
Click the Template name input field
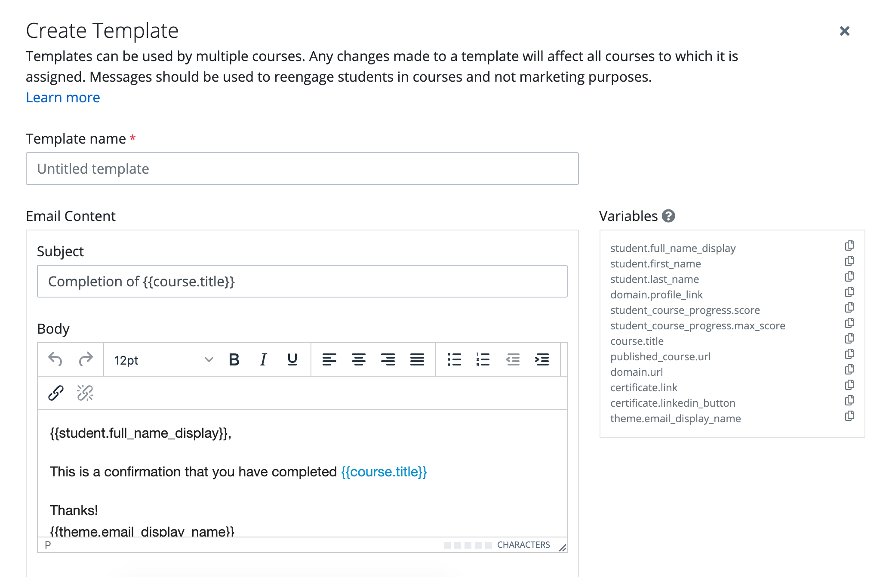coord(303,169)
